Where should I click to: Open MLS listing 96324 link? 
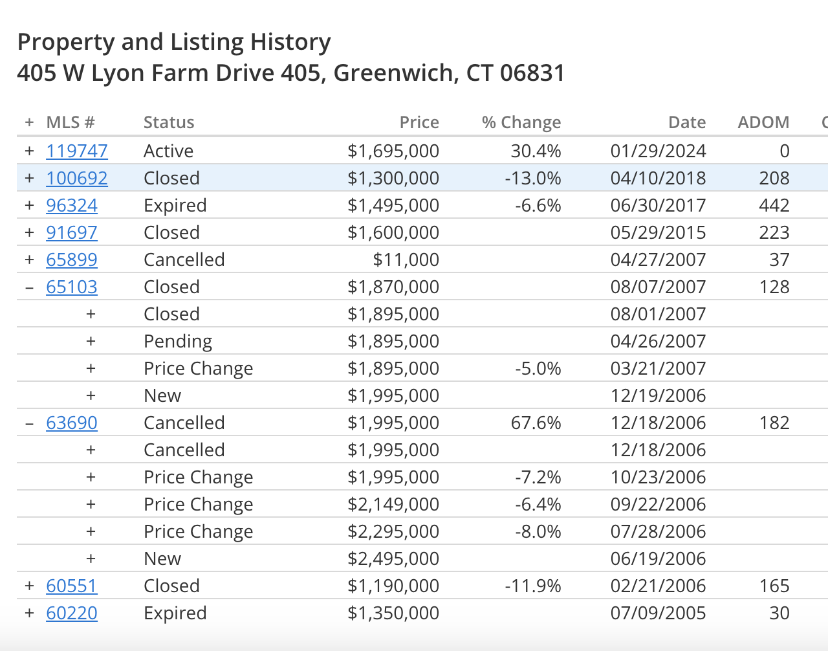pos(72,205)
